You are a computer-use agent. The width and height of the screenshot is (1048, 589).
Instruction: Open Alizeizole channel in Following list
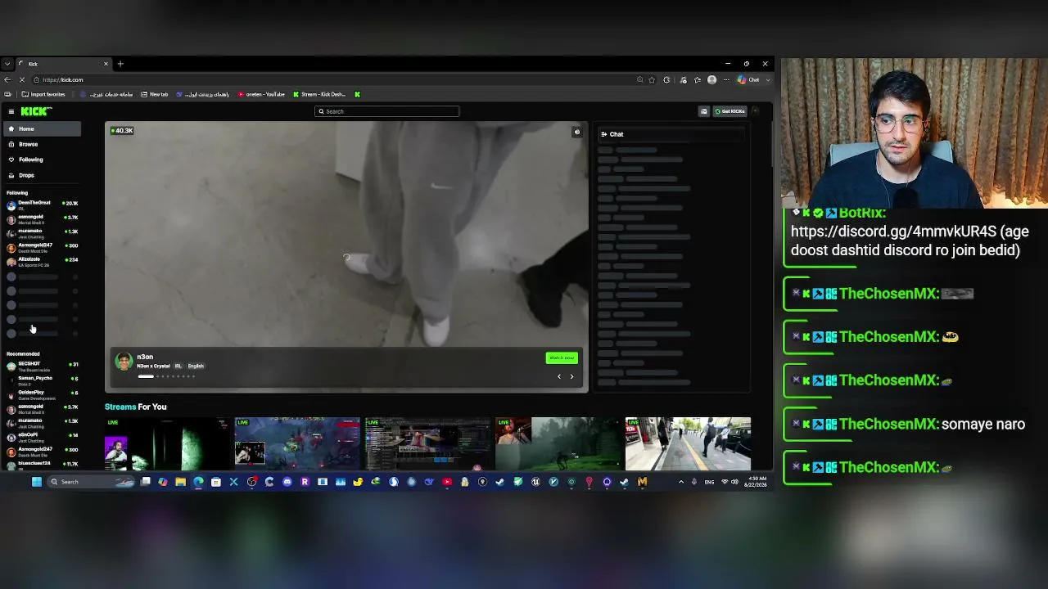point(42,261)
